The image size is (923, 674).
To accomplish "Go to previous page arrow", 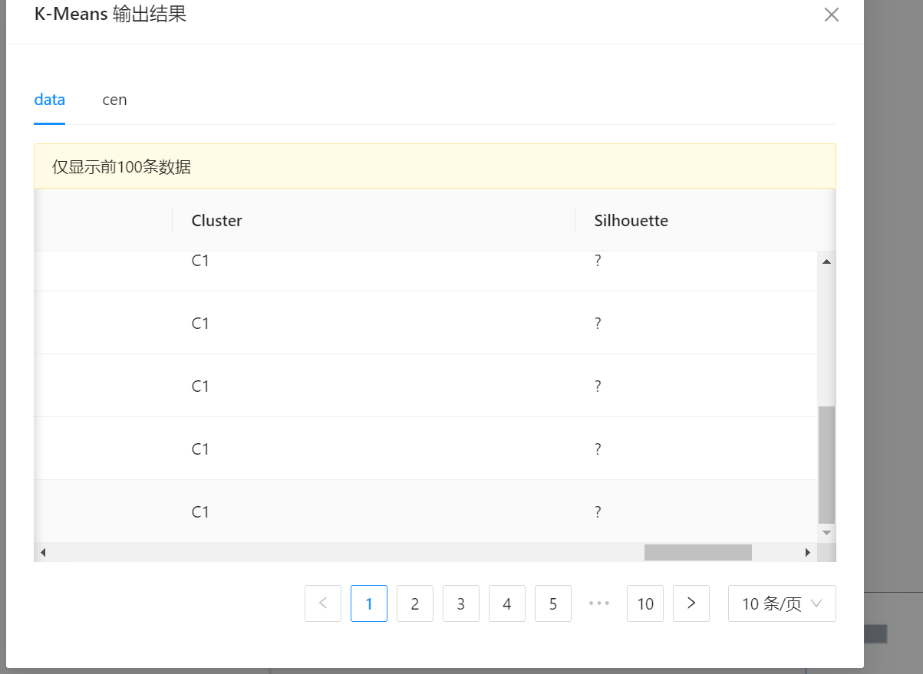I will [x=323, y=603].
